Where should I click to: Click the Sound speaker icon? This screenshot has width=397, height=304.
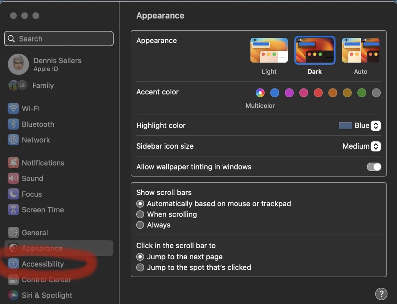[13, 178]
